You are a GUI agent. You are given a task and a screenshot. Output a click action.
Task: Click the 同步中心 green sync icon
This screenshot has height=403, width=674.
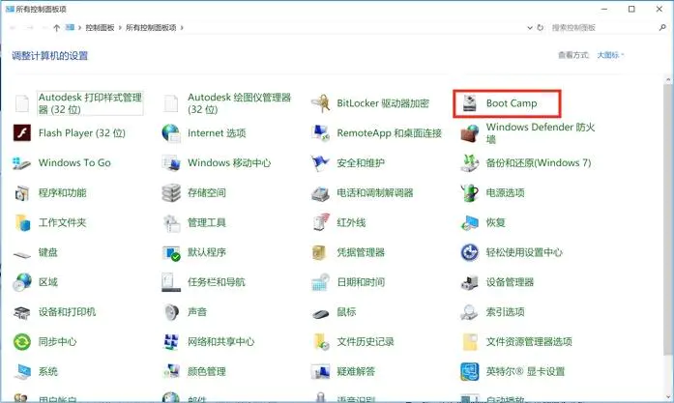tap(22, 342)
